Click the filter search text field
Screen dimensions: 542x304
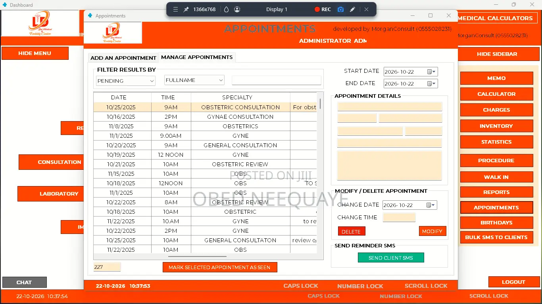276,80
